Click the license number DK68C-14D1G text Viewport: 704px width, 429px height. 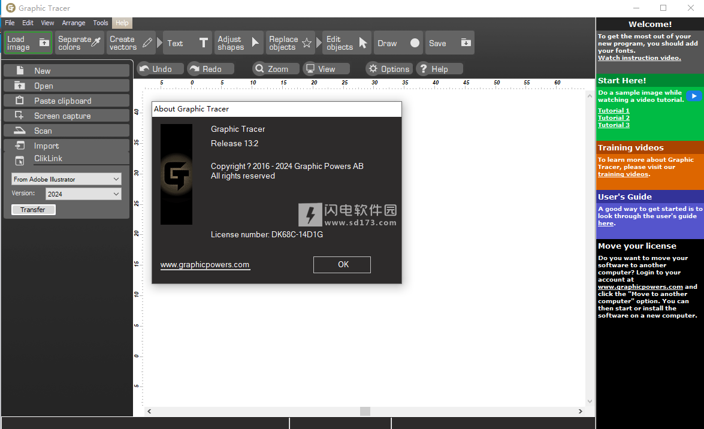click(297, 234)
